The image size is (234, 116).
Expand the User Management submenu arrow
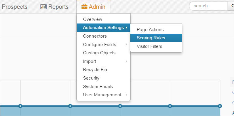tap(127, 95)
